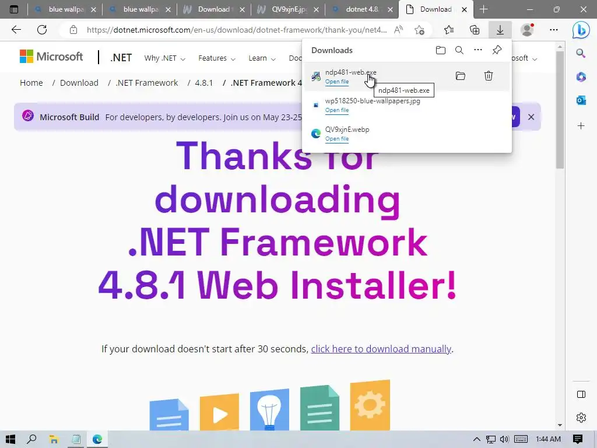This screenshot has height=448, width=597.
Task: Click the page vertical scrollbar thumb
Action: tap(560, 110)
